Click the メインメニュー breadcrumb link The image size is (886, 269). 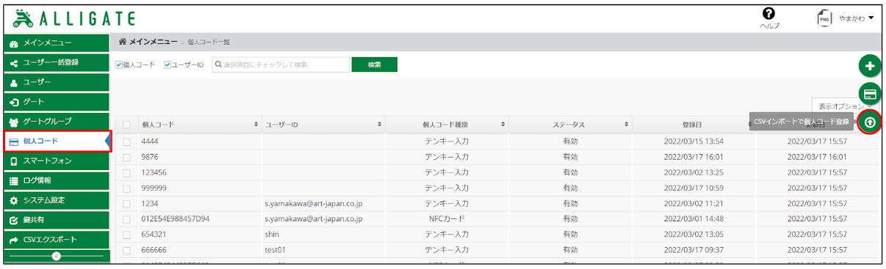154,43
